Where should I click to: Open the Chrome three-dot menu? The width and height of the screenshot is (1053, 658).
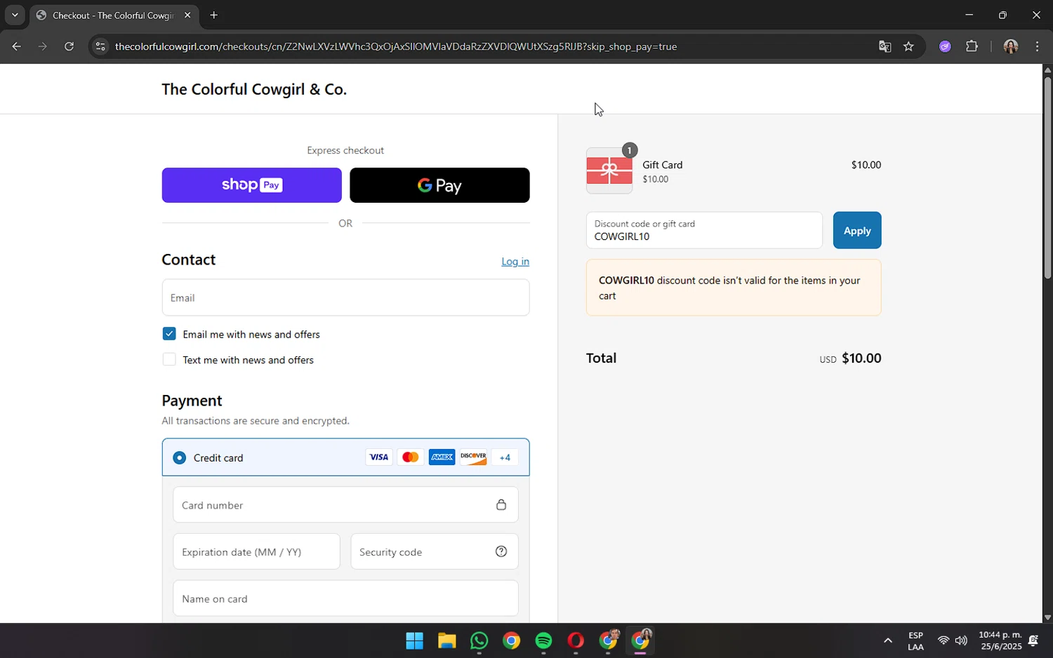click(x=1037, y=46)
